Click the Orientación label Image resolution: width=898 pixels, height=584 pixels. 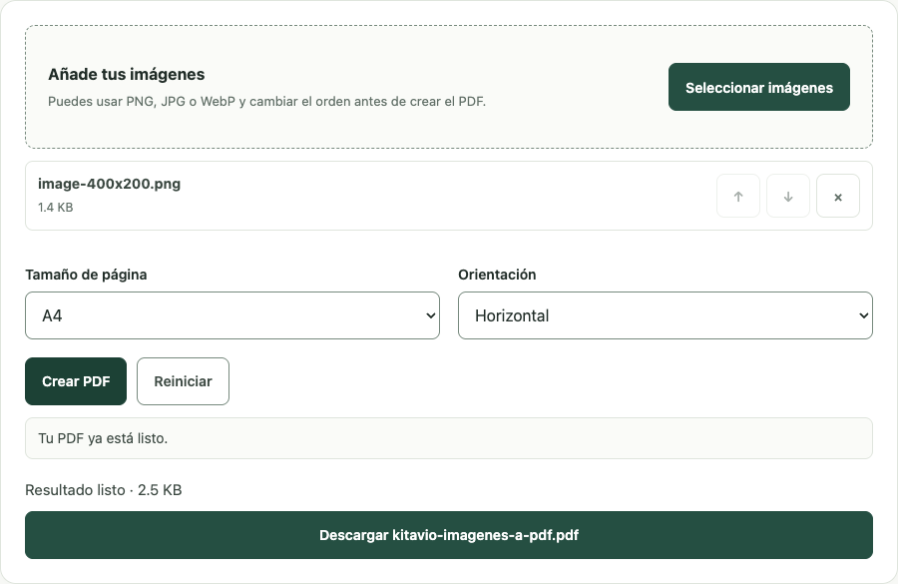click(497, 275)
